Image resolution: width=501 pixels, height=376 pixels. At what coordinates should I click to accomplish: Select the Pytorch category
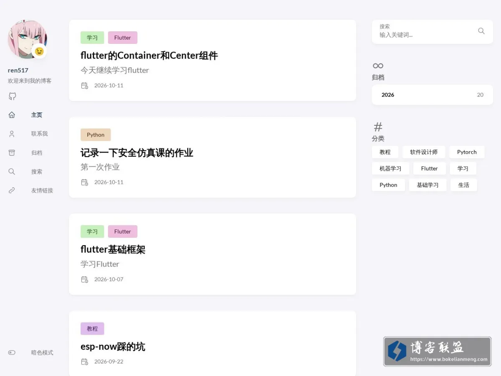click(467, 152)
